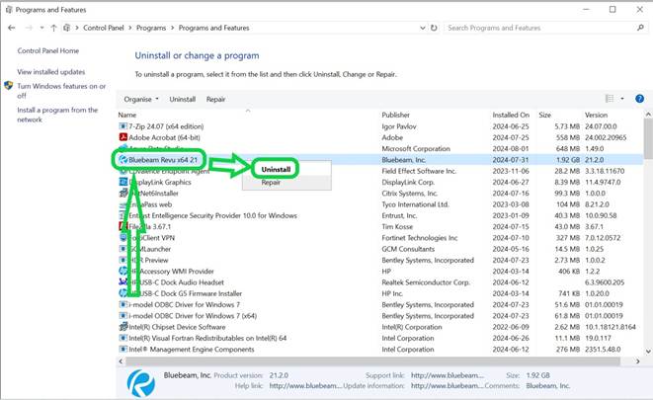Select the USB-C Dock Audio Headset icon
Viewport: 653px width, 400px height.
[x=122, y=282]
